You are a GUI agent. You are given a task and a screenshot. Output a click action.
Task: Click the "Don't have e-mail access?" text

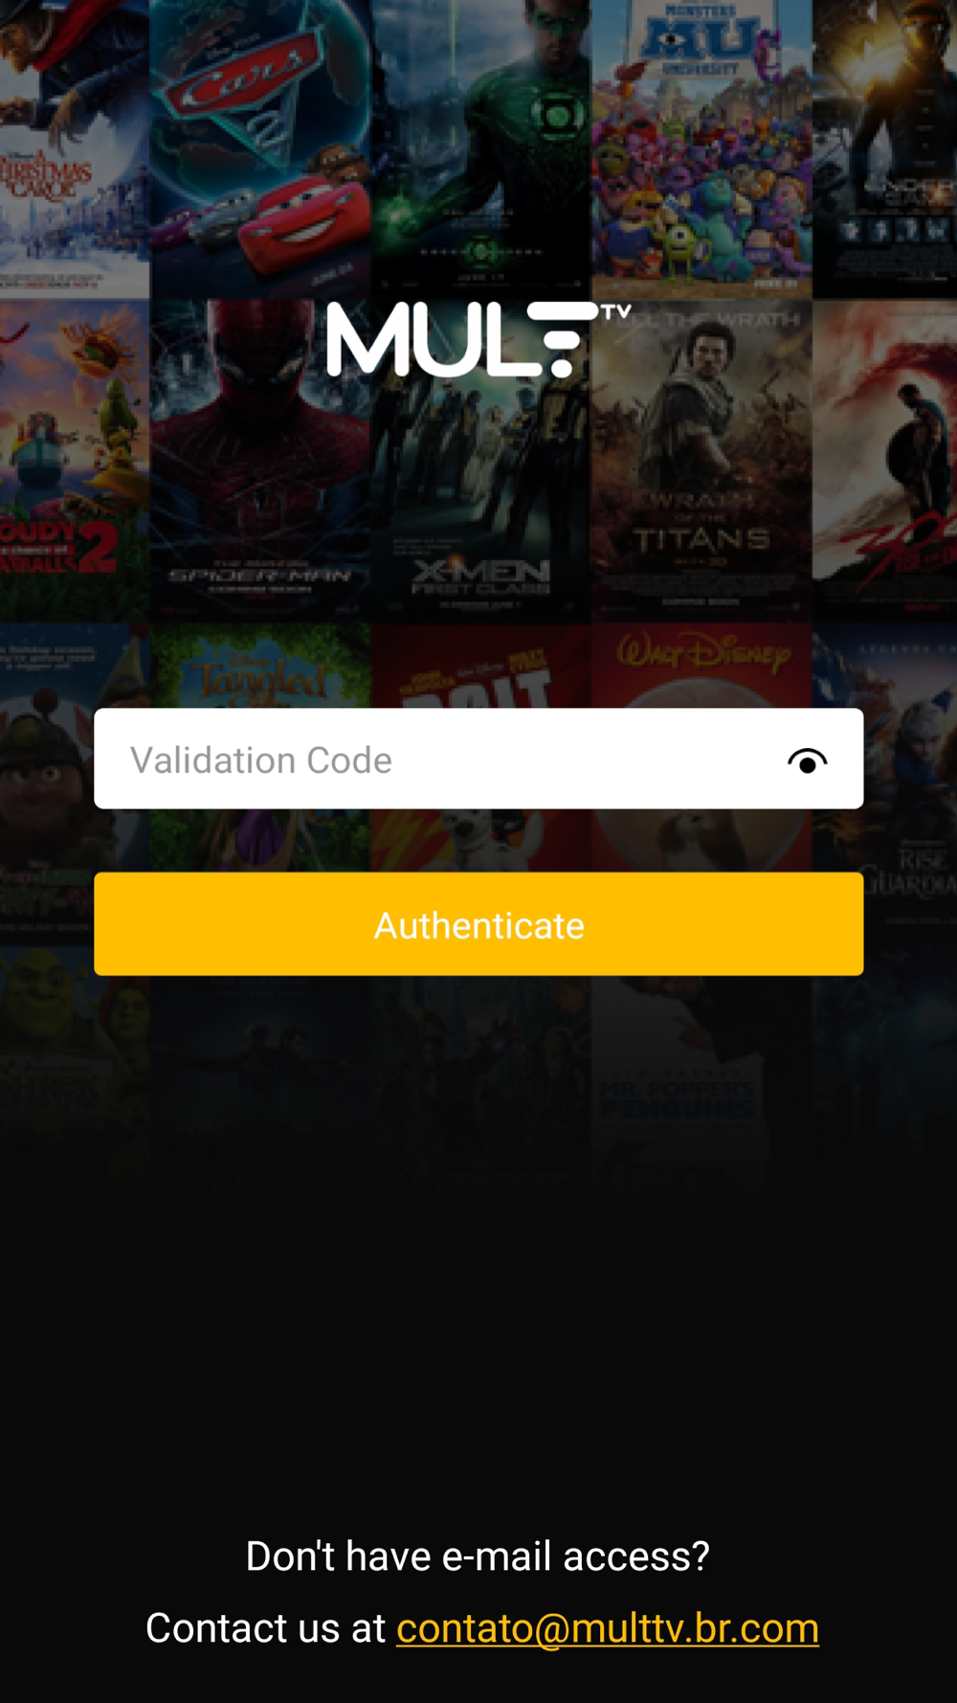[x=478, y=1555]
